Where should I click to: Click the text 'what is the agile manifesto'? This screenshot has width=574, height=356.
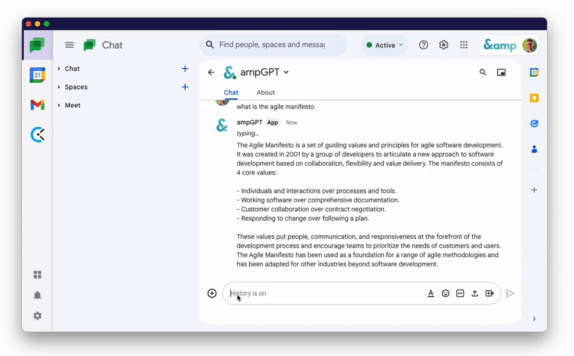coord(275,107)
